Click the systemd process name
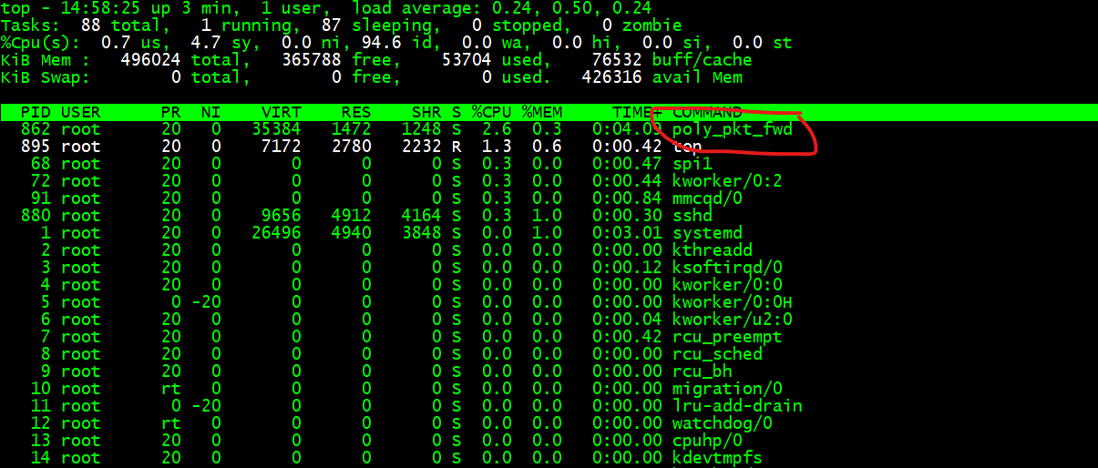The height and width of the screenshot is (468, 1098). [707, 233]
